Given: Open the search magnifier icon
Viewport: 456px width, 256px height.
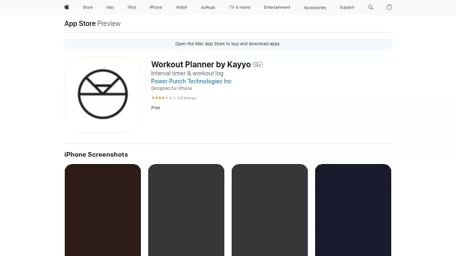Looking at the screenshot, I should [371, 7].
